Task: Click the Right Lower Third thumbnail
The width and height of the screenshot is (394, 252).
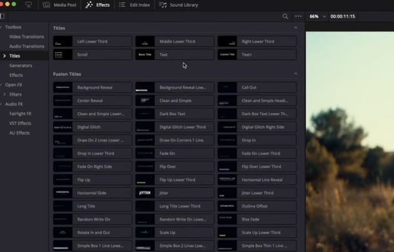Action: (227, 41)
